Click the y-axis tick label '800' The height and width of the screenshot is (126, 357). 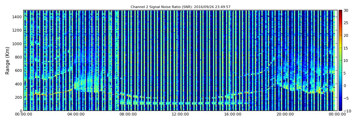point(18,57)
